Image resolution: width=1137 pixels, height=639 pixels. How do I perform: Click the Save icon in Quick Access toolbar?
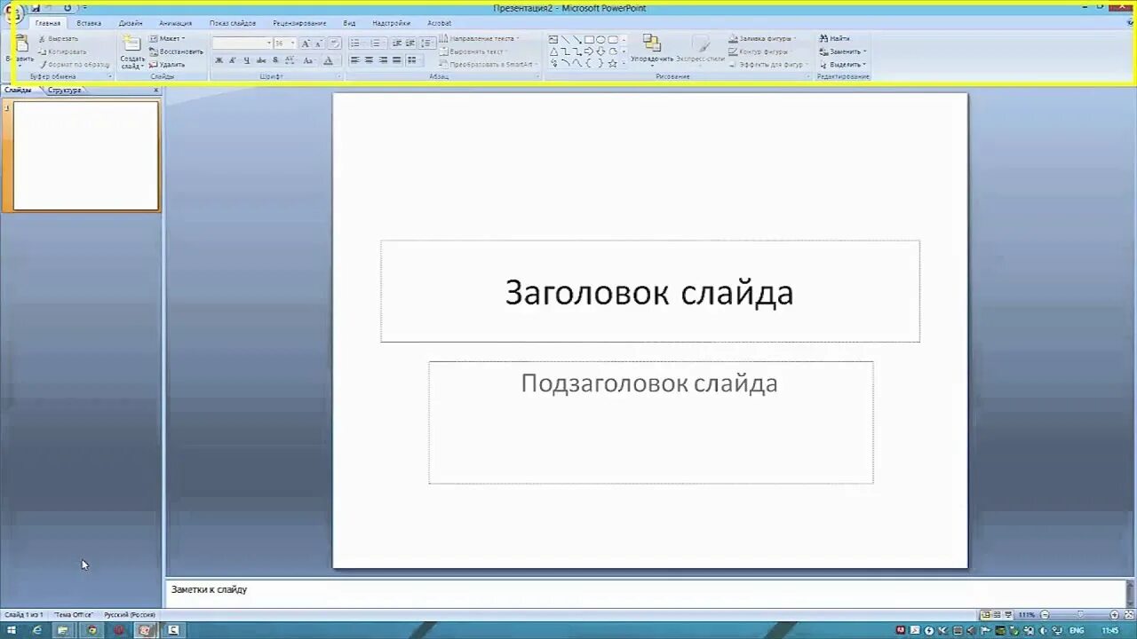36,8
